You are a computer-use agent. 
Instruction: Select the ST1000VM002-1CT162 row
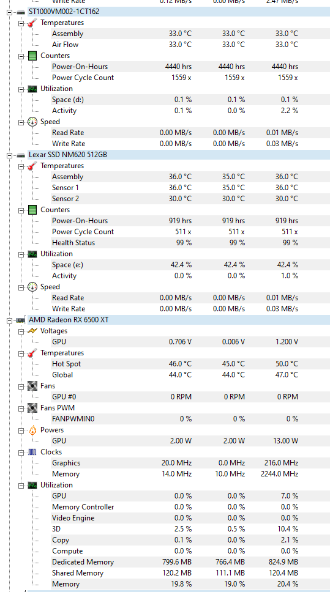click(x=178, y=12)
